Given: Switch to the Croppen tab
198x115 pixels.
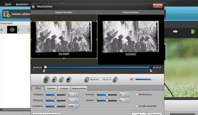Looking at the screenshot, I should click(64, 88).
